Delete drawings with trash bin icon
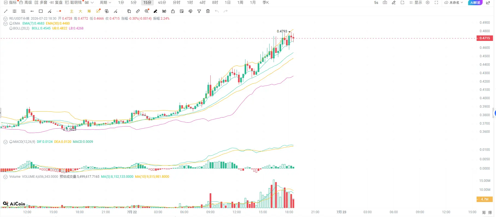Viewport: 496px width, 217px height. click(208, 11)
